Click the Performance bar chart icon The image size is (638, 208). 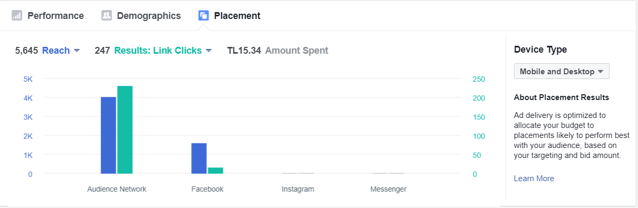click(17, 16)
